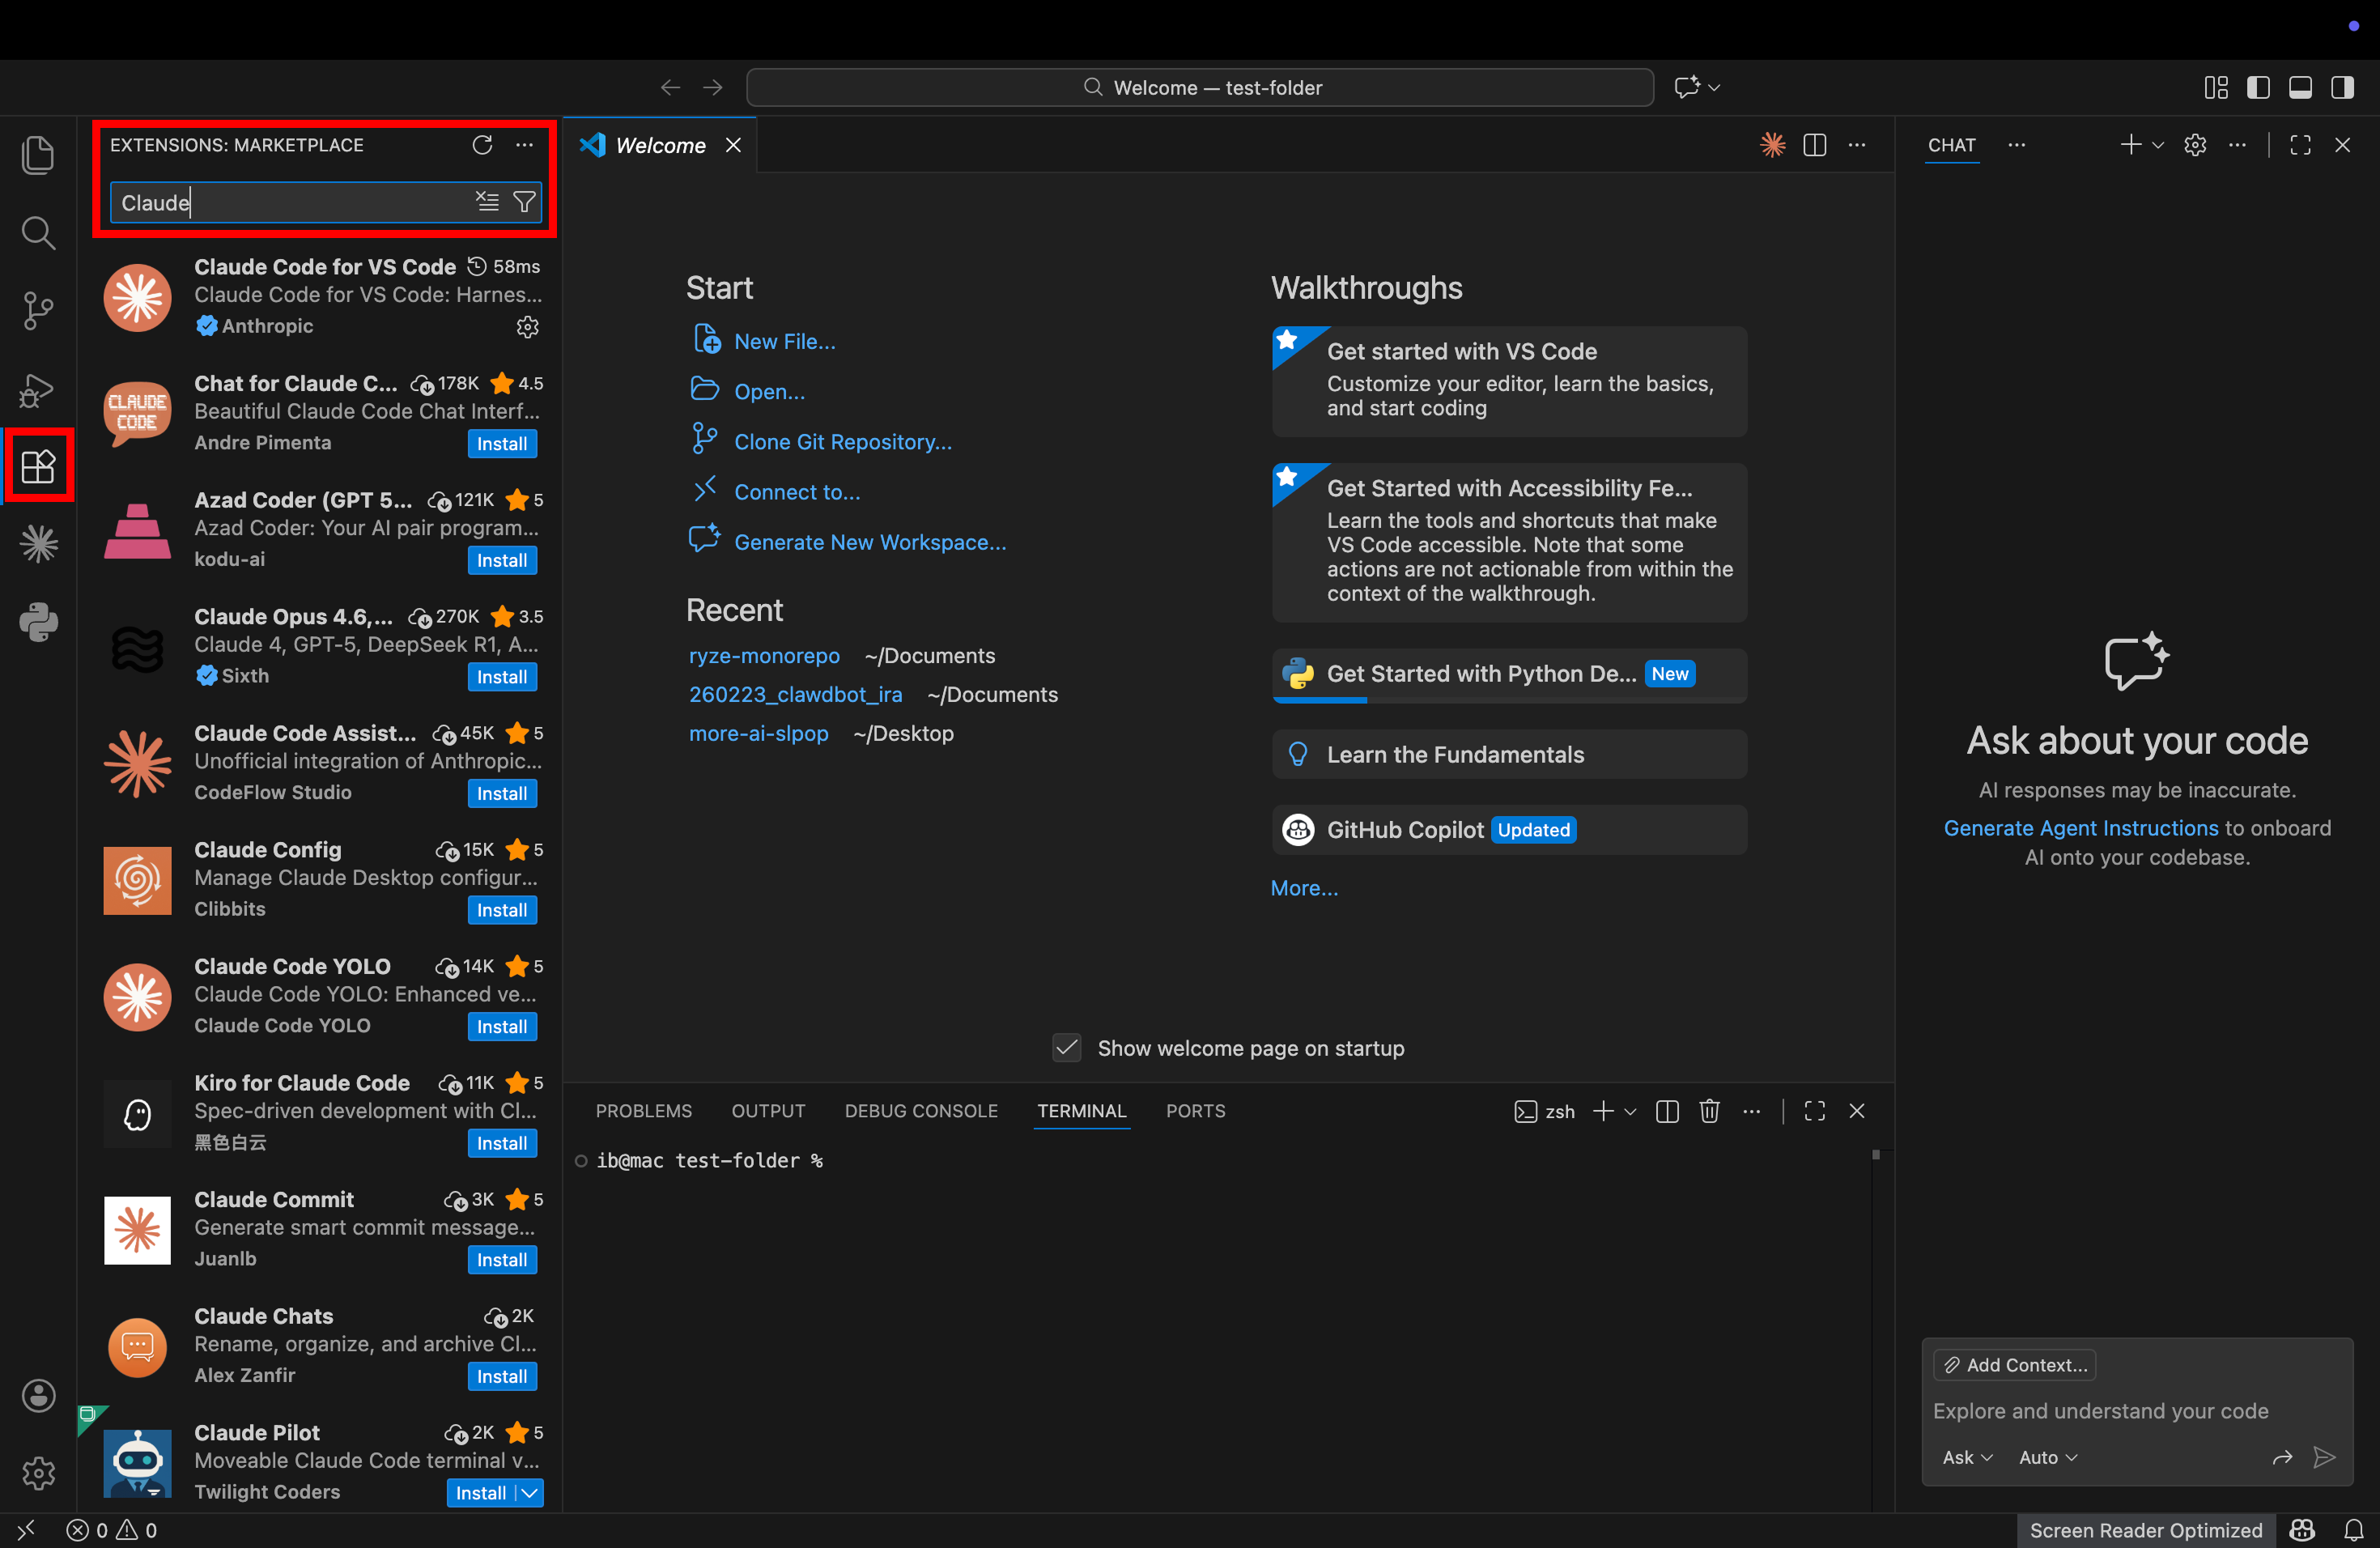Select the DEBUG CONSOLE tab
Image resolution: width=2380 pixels, height=1548 pixels.
[x=920, y=1111]
